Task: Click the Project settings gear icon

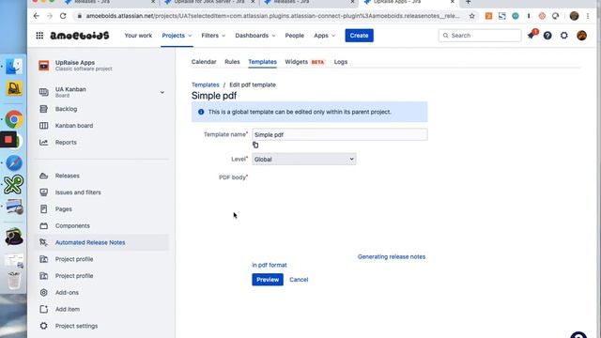Action: (44, 326)
